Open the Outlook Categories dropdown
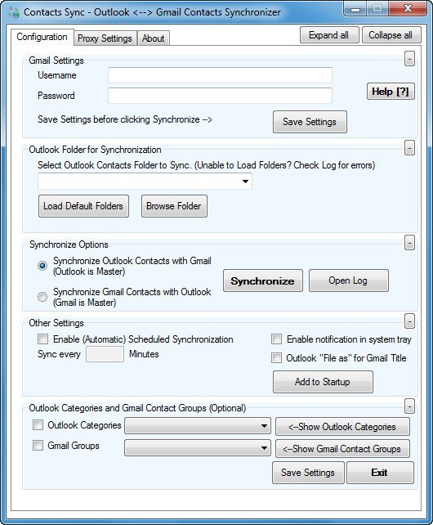Viewport: 433px width, 525px height. 198,426
